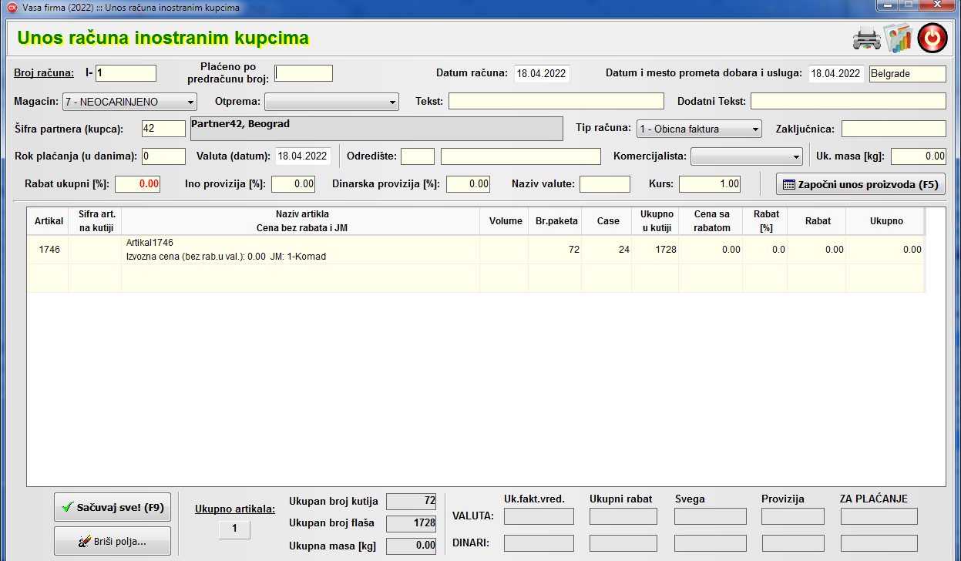
Task: Click DINARI Provizija field
Action: 793,543
